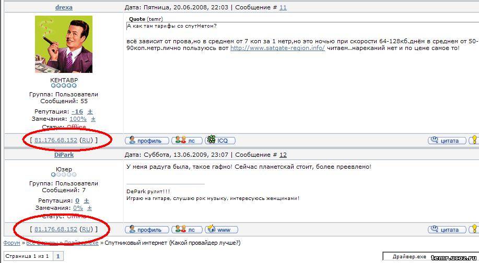479x263 pixels.
Task: Open the drexa username link
Action: pos(64,7)
